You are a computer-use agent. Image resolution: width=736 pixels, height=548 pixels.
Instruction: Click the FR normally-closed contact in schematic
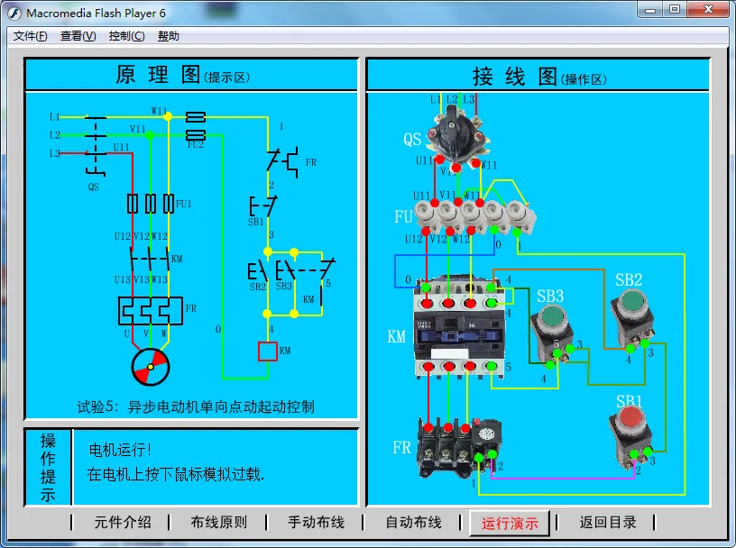click(x=283, y=162)
